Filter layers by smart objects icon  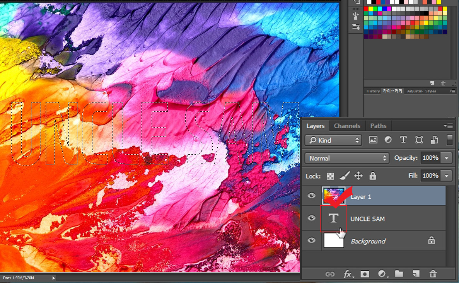434,140
